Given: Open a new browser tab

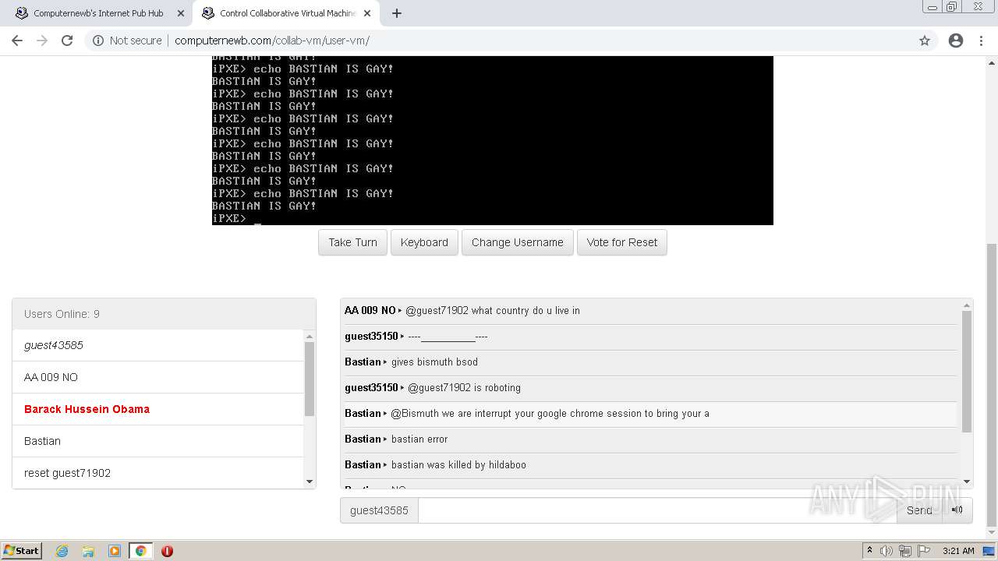Looking at the screenshot, I should click(x=397, y=13).
